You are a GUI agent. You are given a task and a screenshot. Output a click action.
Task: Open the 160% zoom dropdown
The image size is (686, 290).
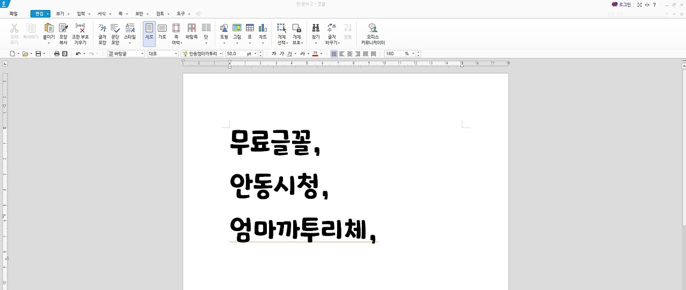[412, 54]
